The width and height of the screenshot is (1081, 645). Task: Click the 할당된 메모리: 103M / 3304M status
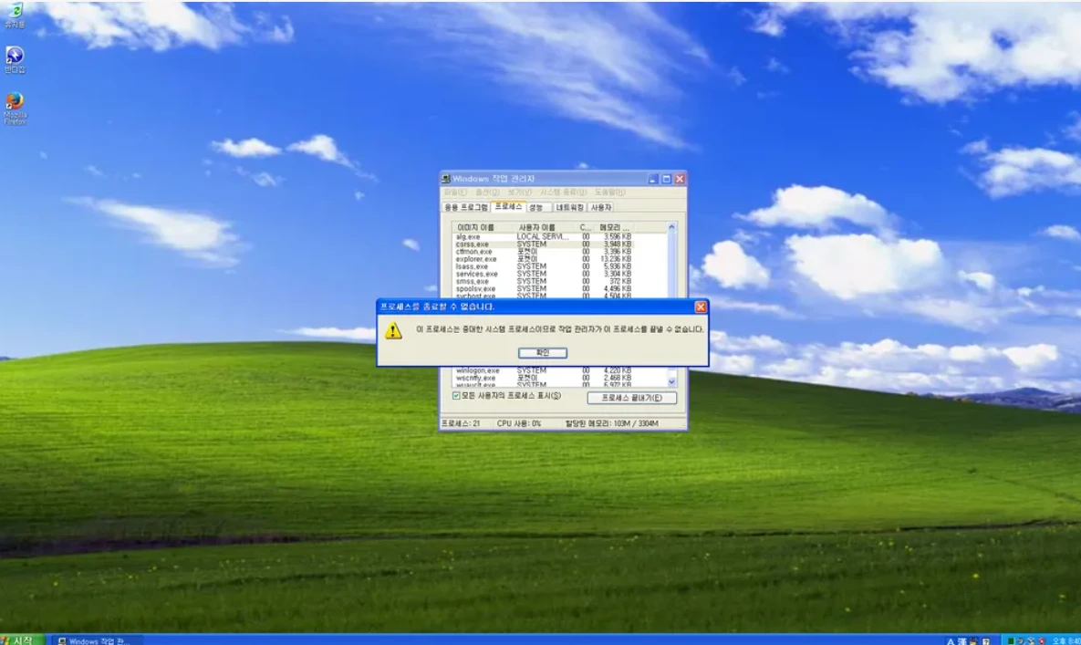pyautogui.click(x=611, y=424)
